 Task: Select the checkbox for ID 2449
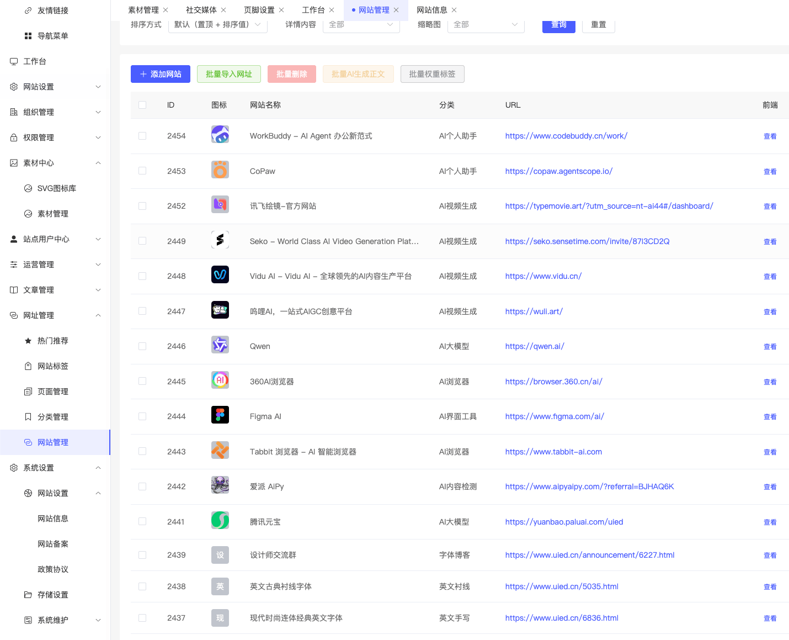[x=142, y=241]
